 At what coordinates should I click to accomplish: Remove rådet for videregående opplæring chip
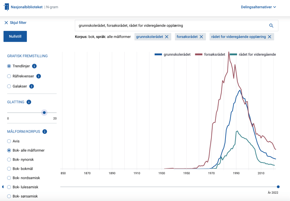[x=270, y=37]
